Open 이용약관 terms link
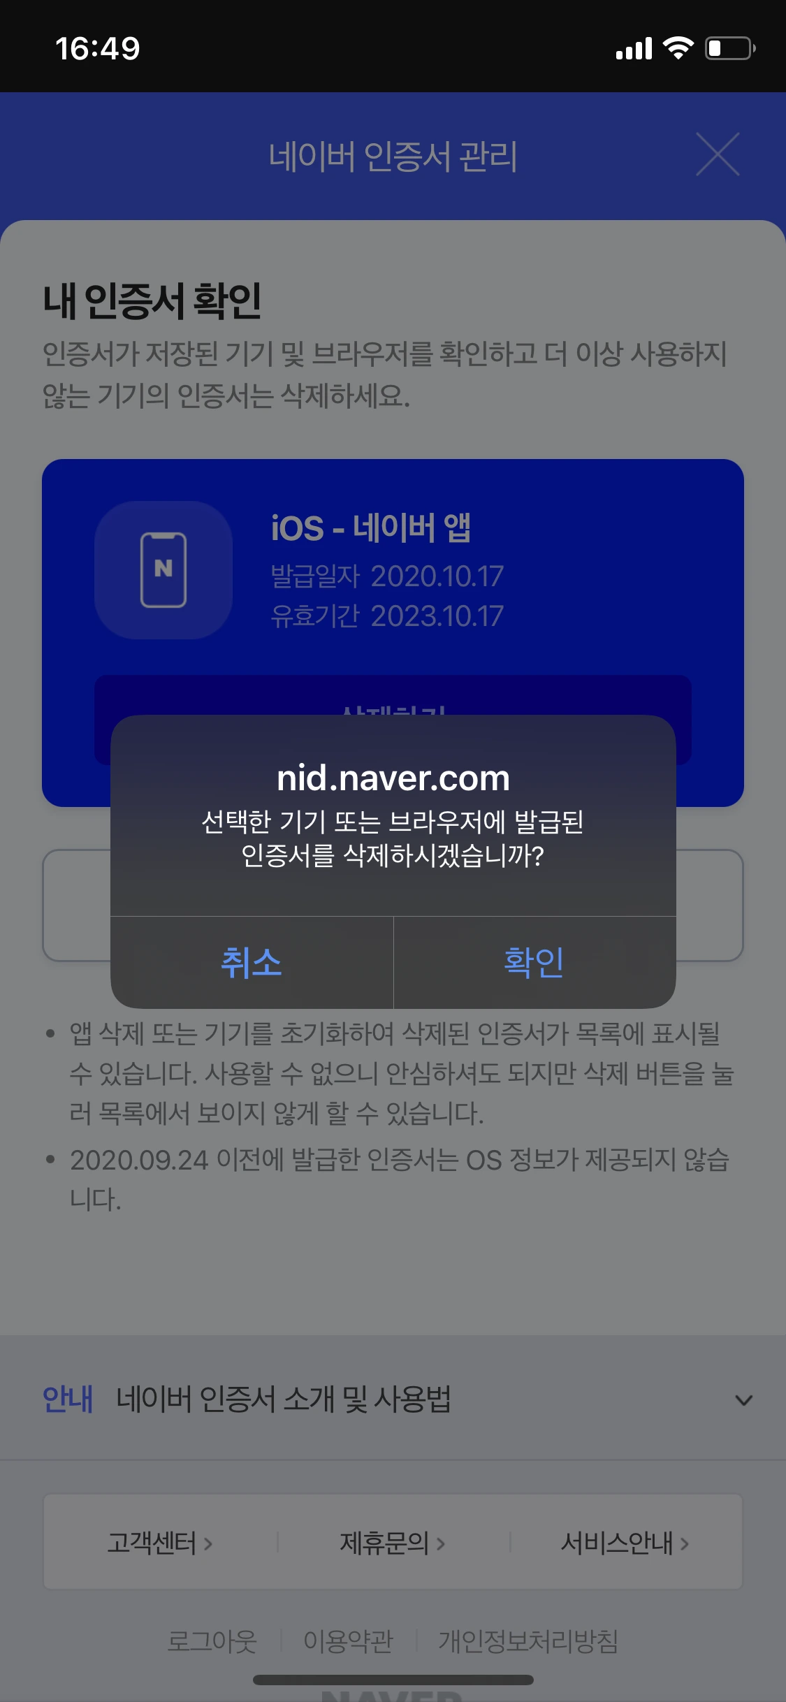The width and height of the screenshot is (786, 1702). click(348, 1641)
